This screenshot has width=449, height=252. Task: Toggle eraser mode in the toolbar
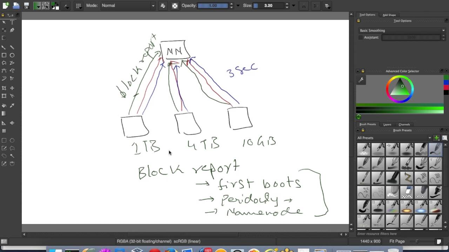(163, 6)
